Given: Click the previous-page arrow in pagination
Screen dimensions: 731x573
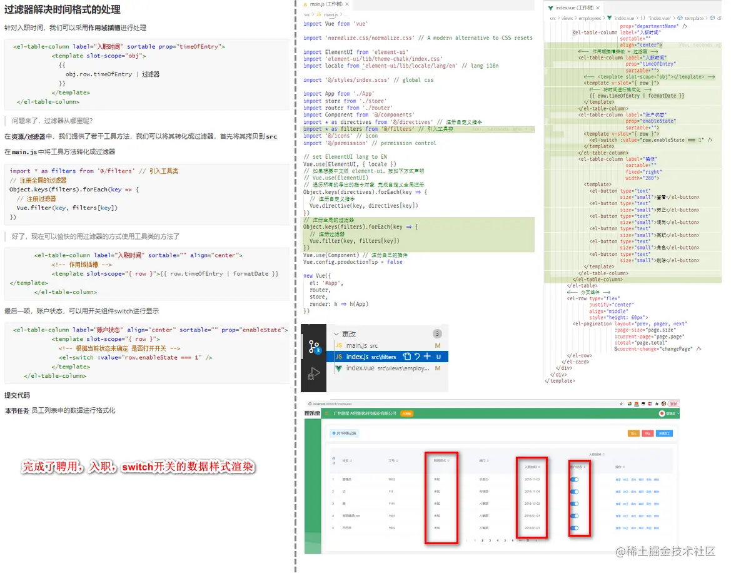Looking at the screenshot, I should click(x=466, y=540).
